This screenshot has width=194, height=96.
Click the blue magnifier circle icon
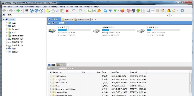coord(36,11)
